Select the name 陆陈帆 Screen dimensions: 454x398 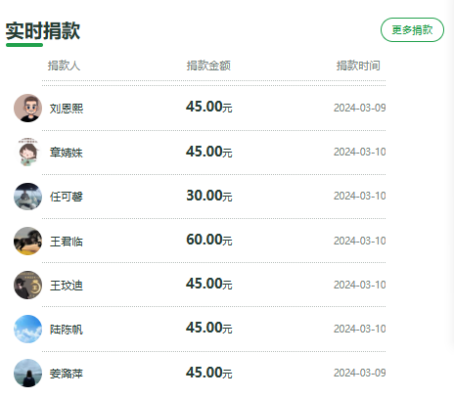click(x=67, y=330)
